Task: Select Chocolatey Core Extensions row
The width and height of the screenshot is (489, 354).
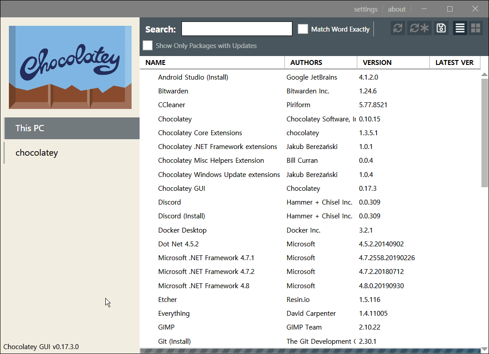Action: 310,133
